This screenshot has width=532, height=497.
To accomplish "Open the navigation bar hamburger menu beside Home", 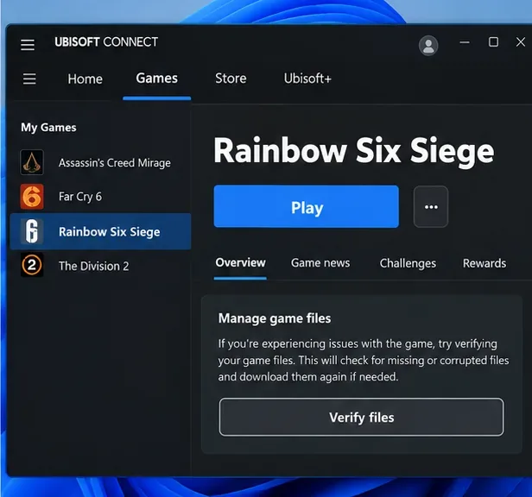I will (x=29, y=79).
